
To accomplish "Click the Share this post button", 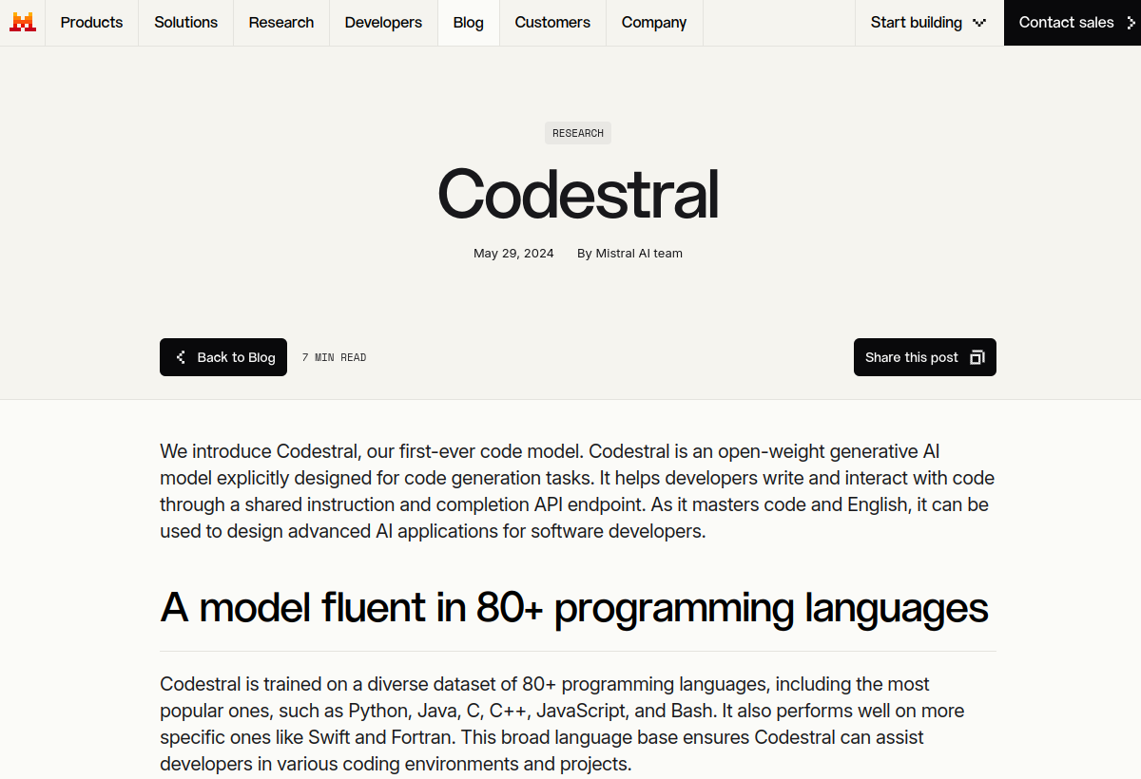I will (x=925, y=357).
